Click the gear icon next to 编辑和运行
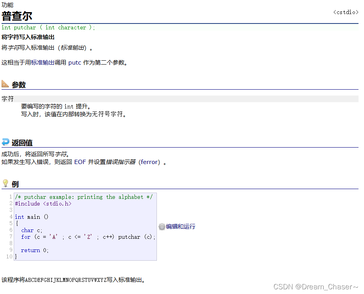 tap(162, 226)
